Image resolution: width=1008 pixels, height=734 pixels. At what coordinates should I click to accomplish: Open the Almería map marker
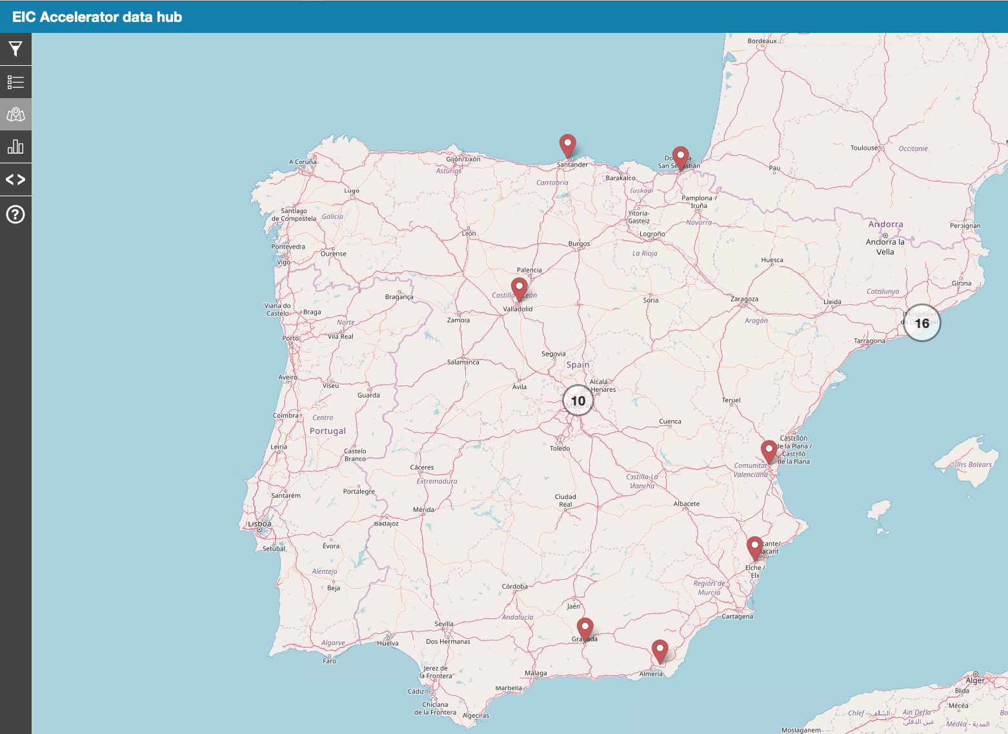660,650
